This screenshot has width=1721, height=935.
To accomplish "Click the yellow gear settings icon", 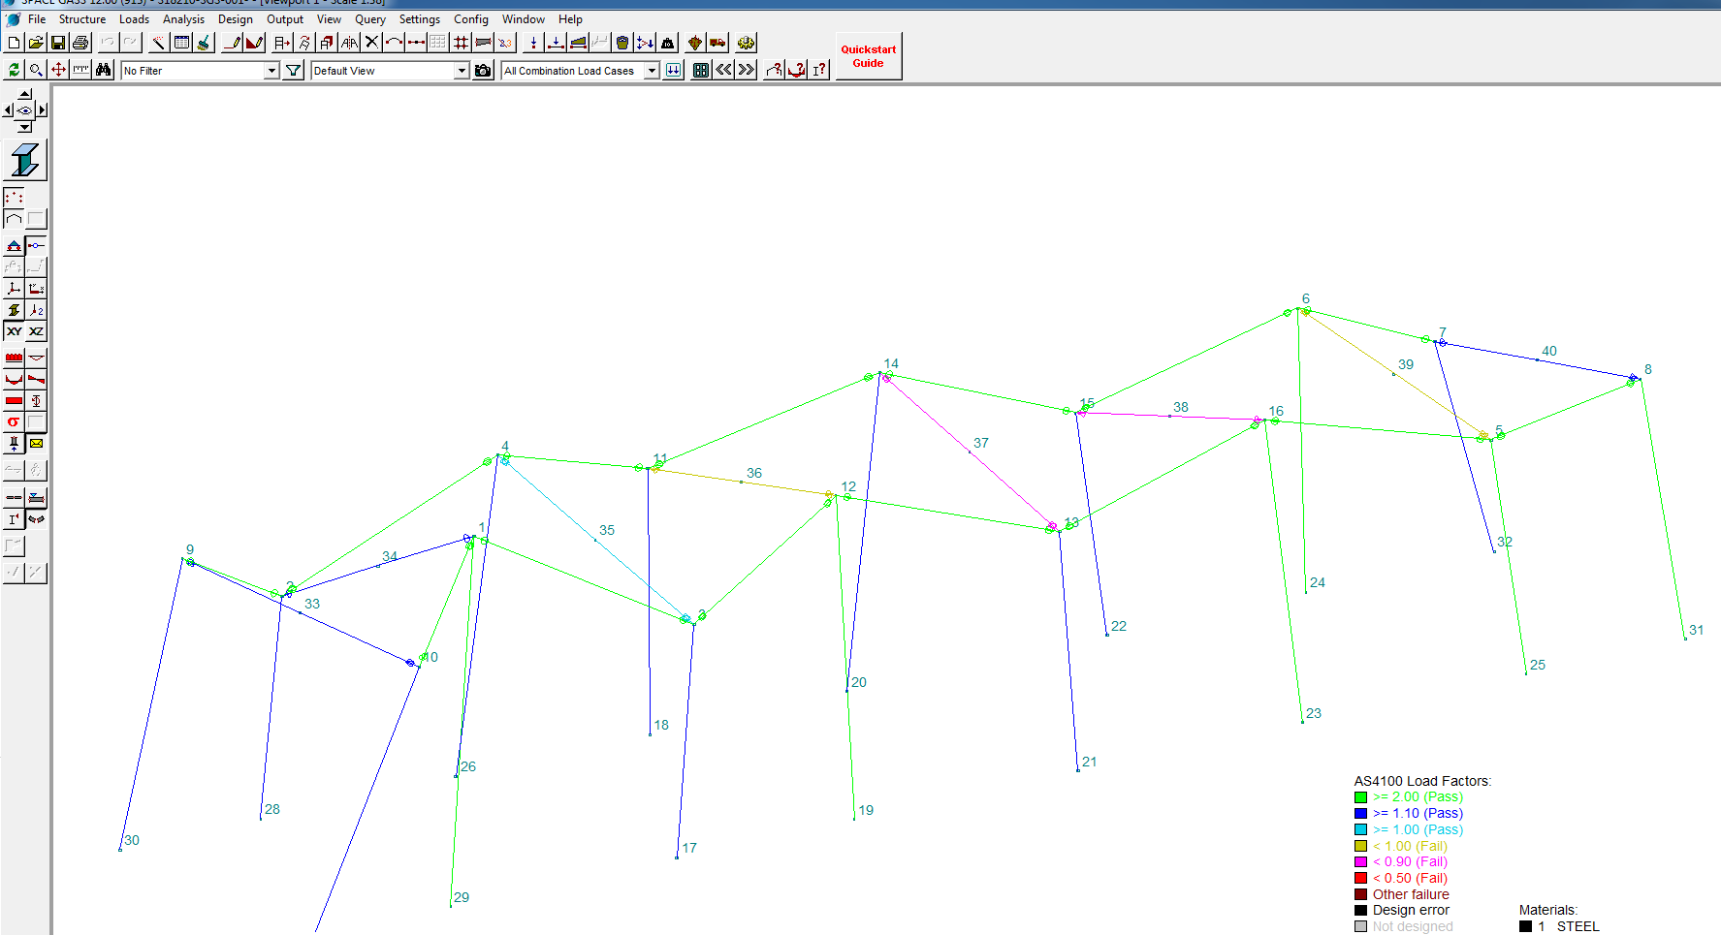I will coord(746,43).
